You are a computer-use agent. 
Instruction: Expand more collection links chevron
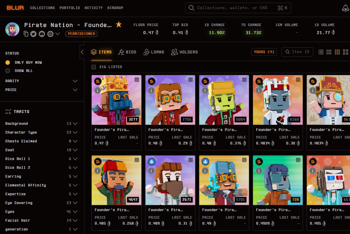[x=58, y=34]
